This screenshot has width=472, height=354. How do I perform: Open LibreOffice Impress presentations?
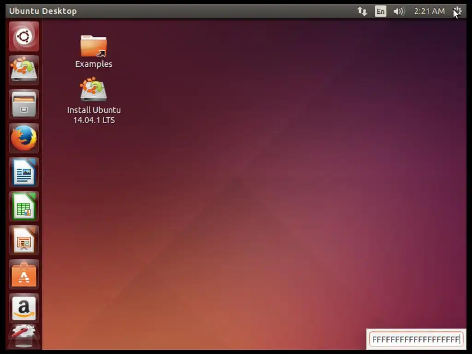[x=24, y=241]
